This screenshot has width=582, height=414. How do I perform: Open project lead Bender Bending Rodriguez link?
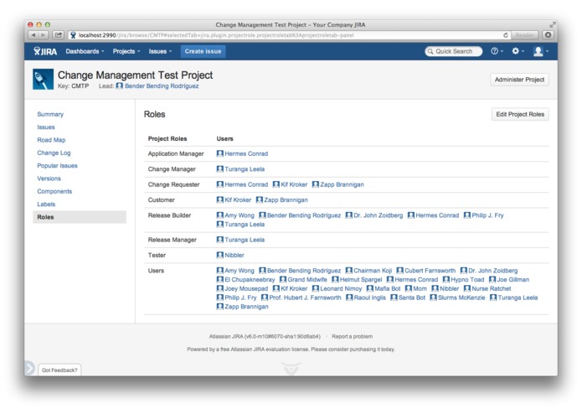coord(162,85)
